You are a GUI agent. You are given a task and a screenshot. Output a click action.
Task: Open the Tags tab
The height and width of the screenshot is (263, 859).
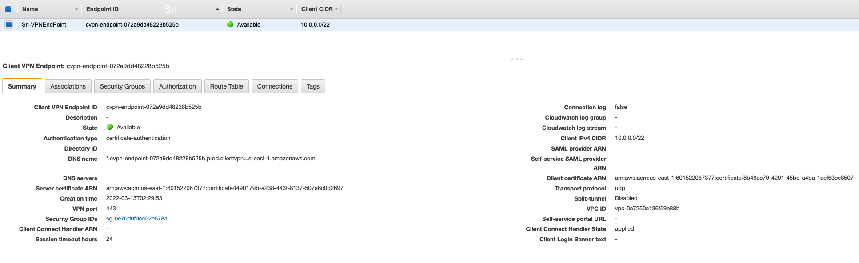point(313,86)
